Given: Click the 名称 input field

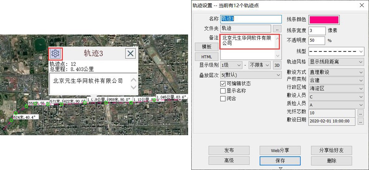Looking at the screenshot, I should point(250,19).
